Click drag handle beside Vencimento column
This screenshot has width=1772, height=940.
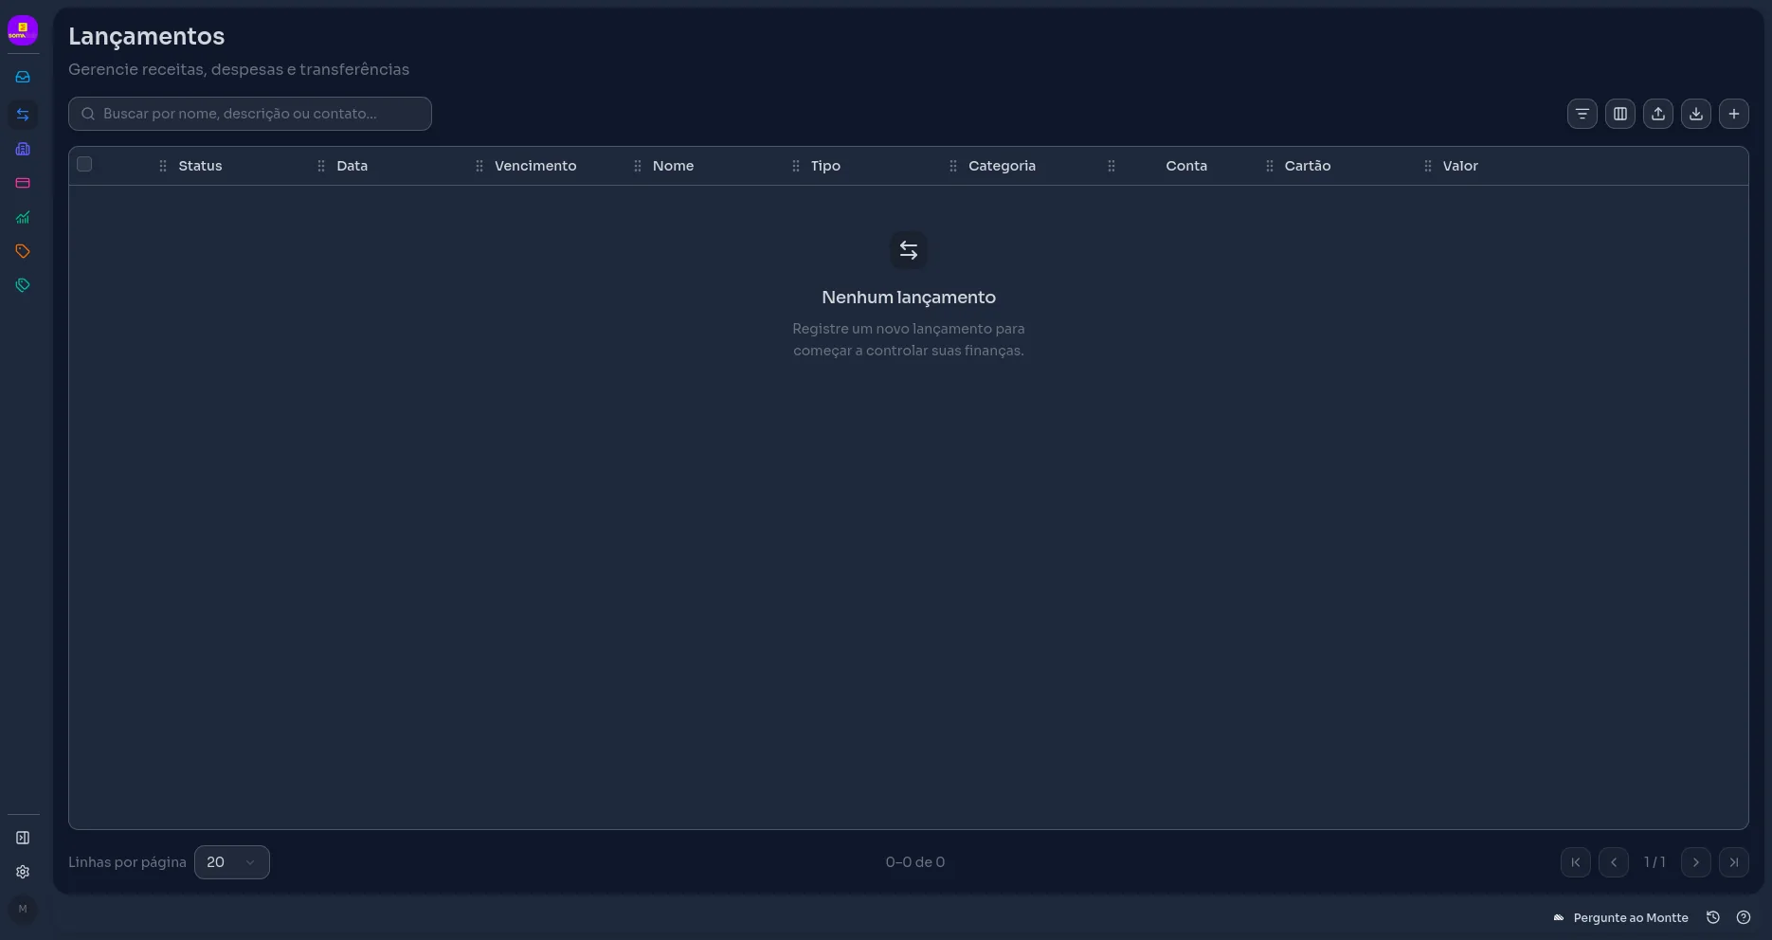[479, 166]
